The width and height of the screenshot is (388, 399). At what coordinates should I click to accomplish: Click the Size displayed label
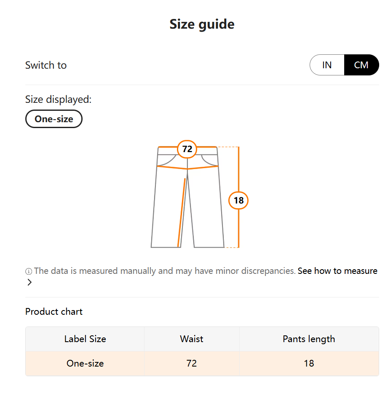point(58,99)
